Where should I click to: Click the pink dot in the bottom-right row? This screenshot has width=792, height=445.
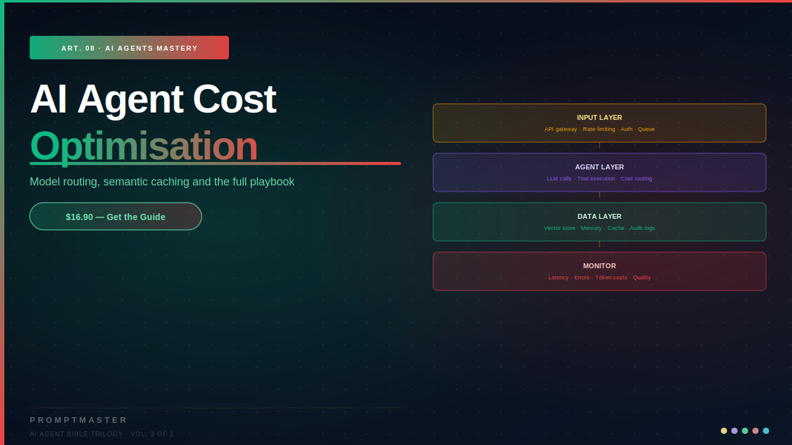756,430
